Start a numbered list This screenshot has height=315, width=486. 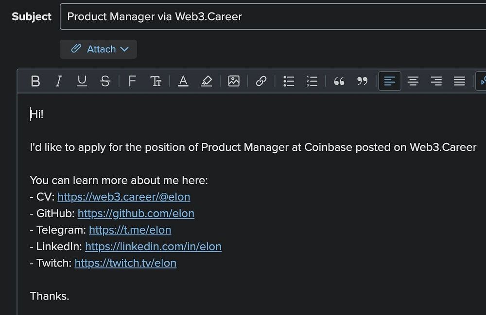pyautogui.click(x=312, y=81)
